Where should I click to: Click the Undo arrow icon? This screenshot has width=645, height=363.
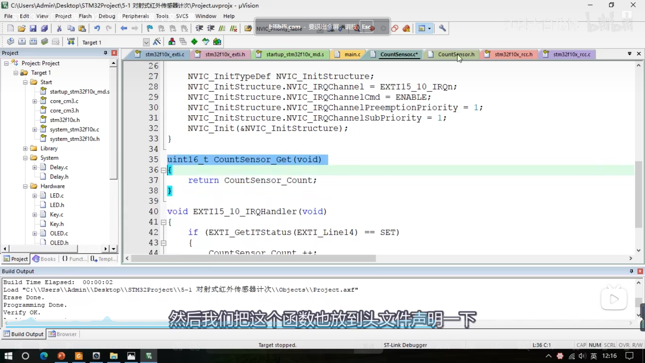97,28
